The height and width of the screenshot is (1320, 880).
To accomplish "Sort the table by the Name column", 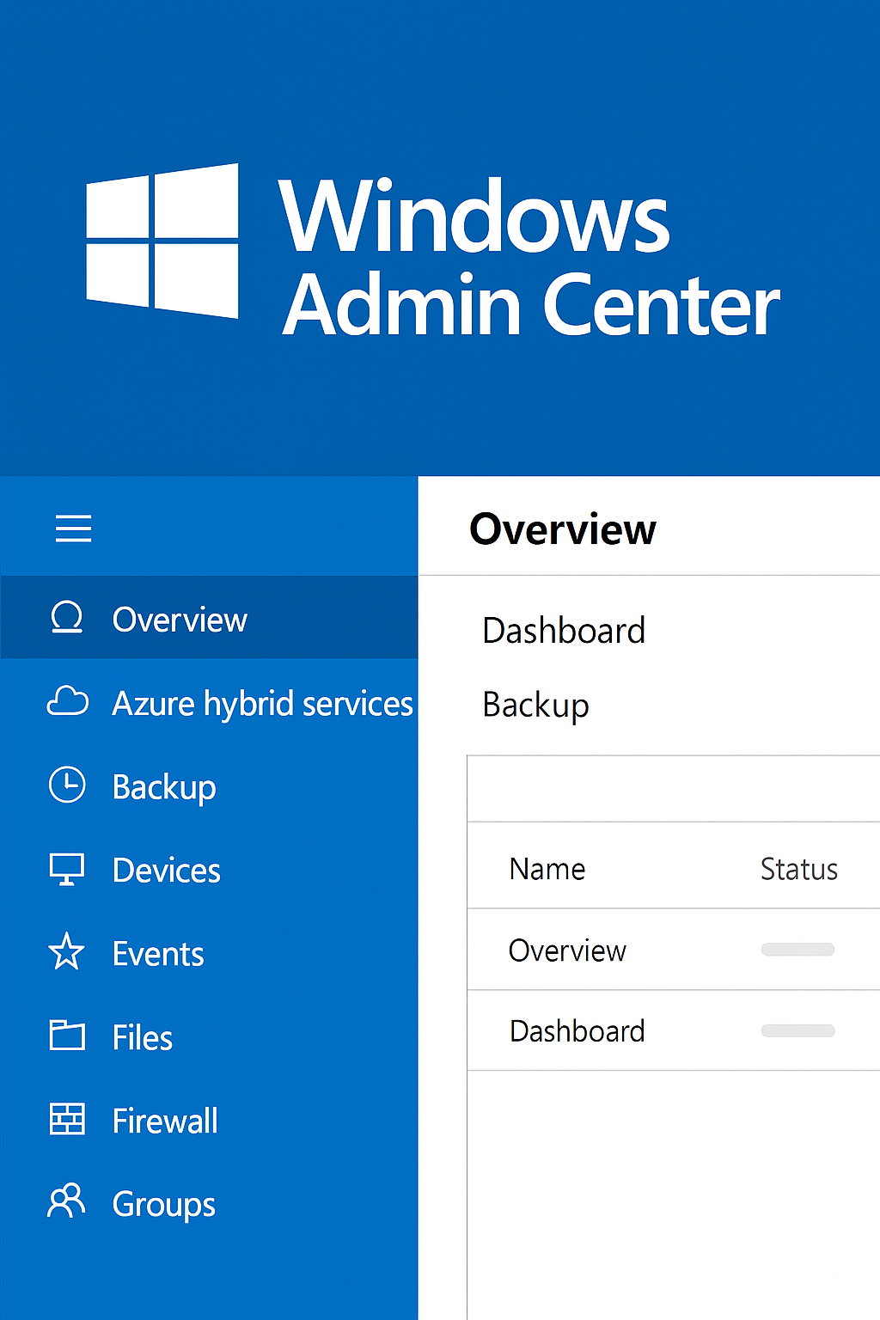I will pyautogui.click(x=547, y=868).
